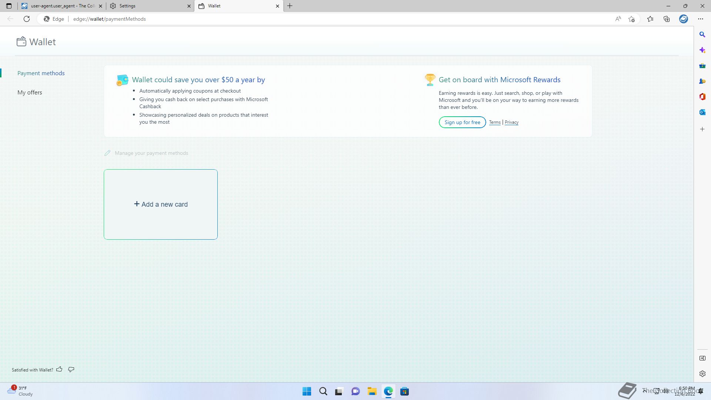711x400 pixels.
Task: Open the Edge profile icon
Action: click(684, 19)
